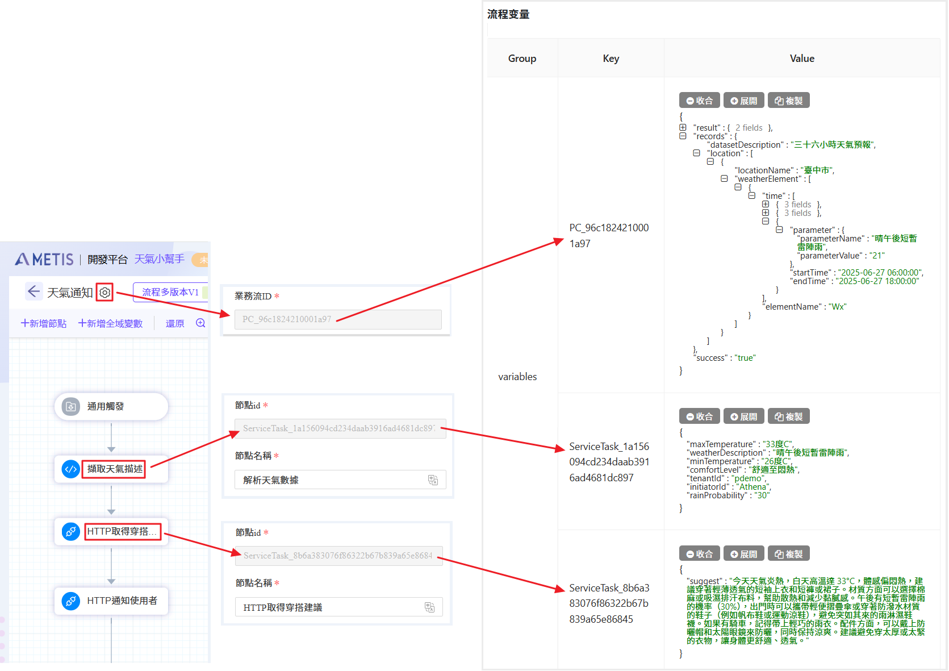The image size is (949, 671).
Task: Click 收合 for ServiceTask_8b6a3 value
Action: [x=700, y=554]
